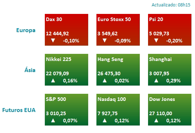Click Dow Jones value 27 110,00

161,113
